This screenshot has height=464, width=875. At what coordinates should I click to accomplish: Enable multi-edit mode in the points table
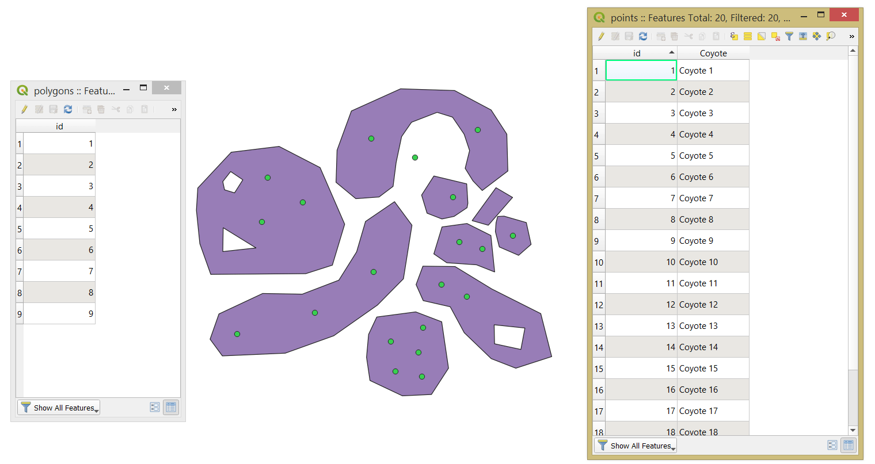615,36
